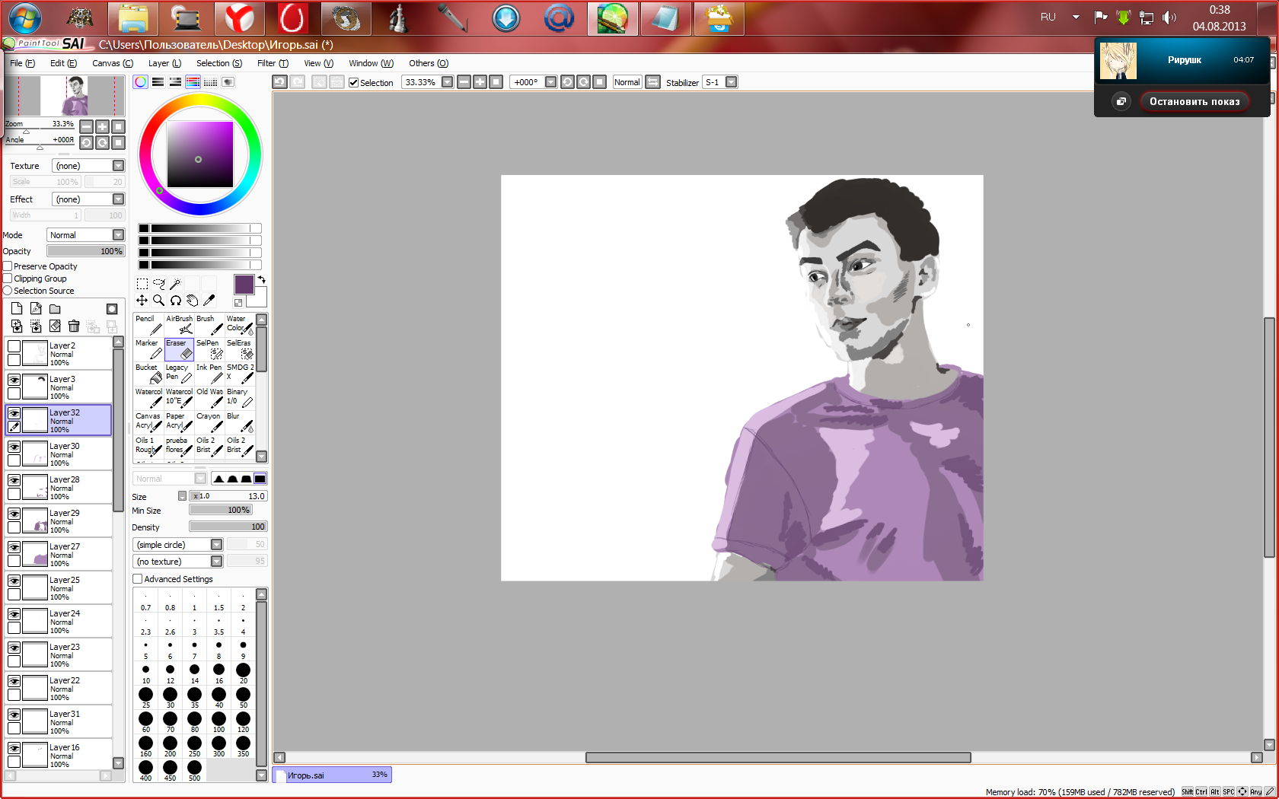1279x799 pixels.
Task: Click the Остановить показ button
Action: pos(1194,101)
